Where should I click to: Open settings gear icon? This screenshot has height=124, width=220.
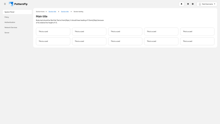(x=188, y=4)
